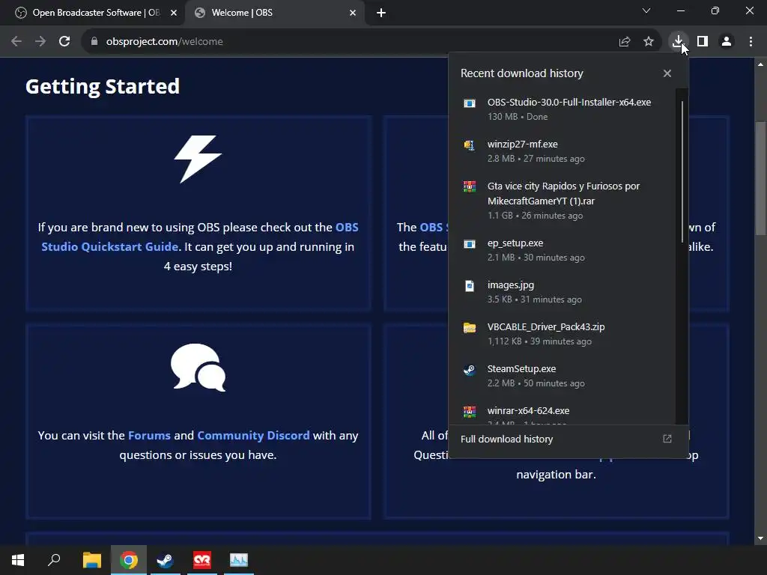Open OBS-Studio-30.0-Full-Installer-x64.exe file name
The height and width of the screenshot is (575, 767).
tap(569, 102)
